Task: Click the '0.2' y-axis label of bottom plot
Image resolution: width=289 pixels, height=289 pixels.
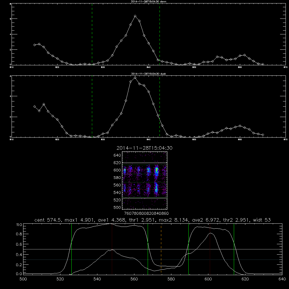Action: click(19, 265)
